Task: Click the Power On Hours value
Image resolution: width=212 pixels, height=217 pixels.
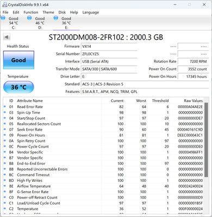Action: pyautogui.click(x=193, y=76)
